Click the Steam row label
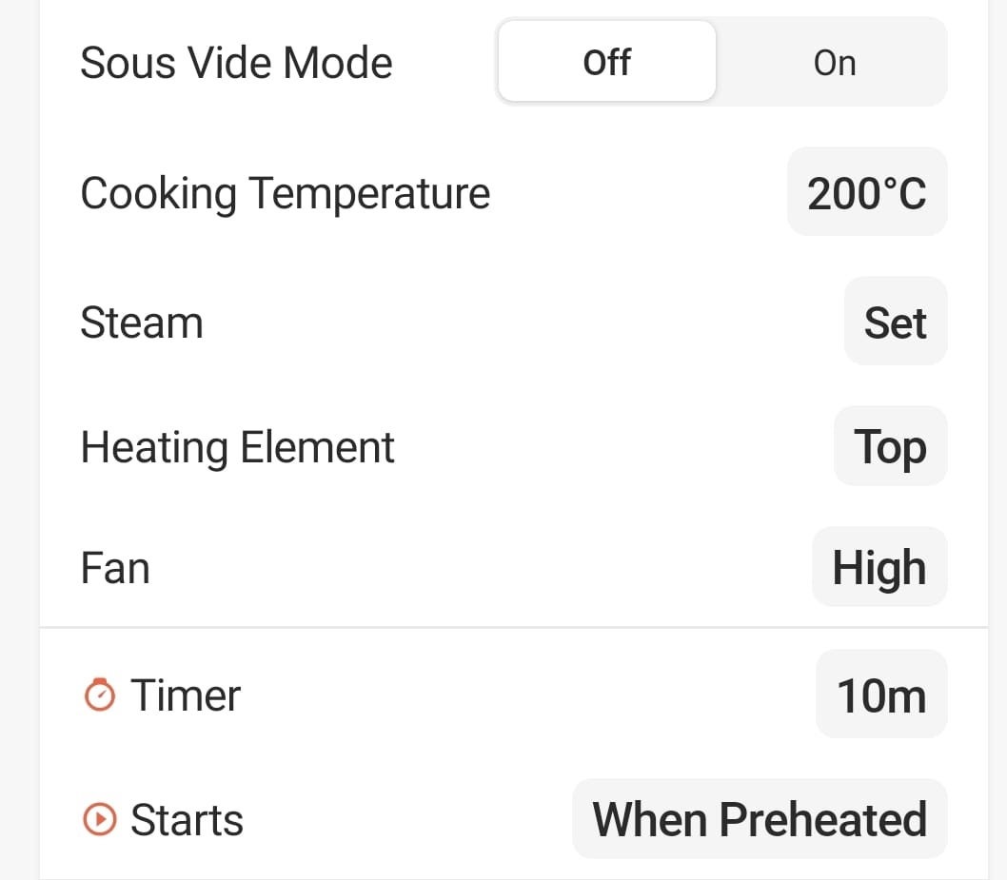This screenshot has width=1007, height=880. (141, 323)
